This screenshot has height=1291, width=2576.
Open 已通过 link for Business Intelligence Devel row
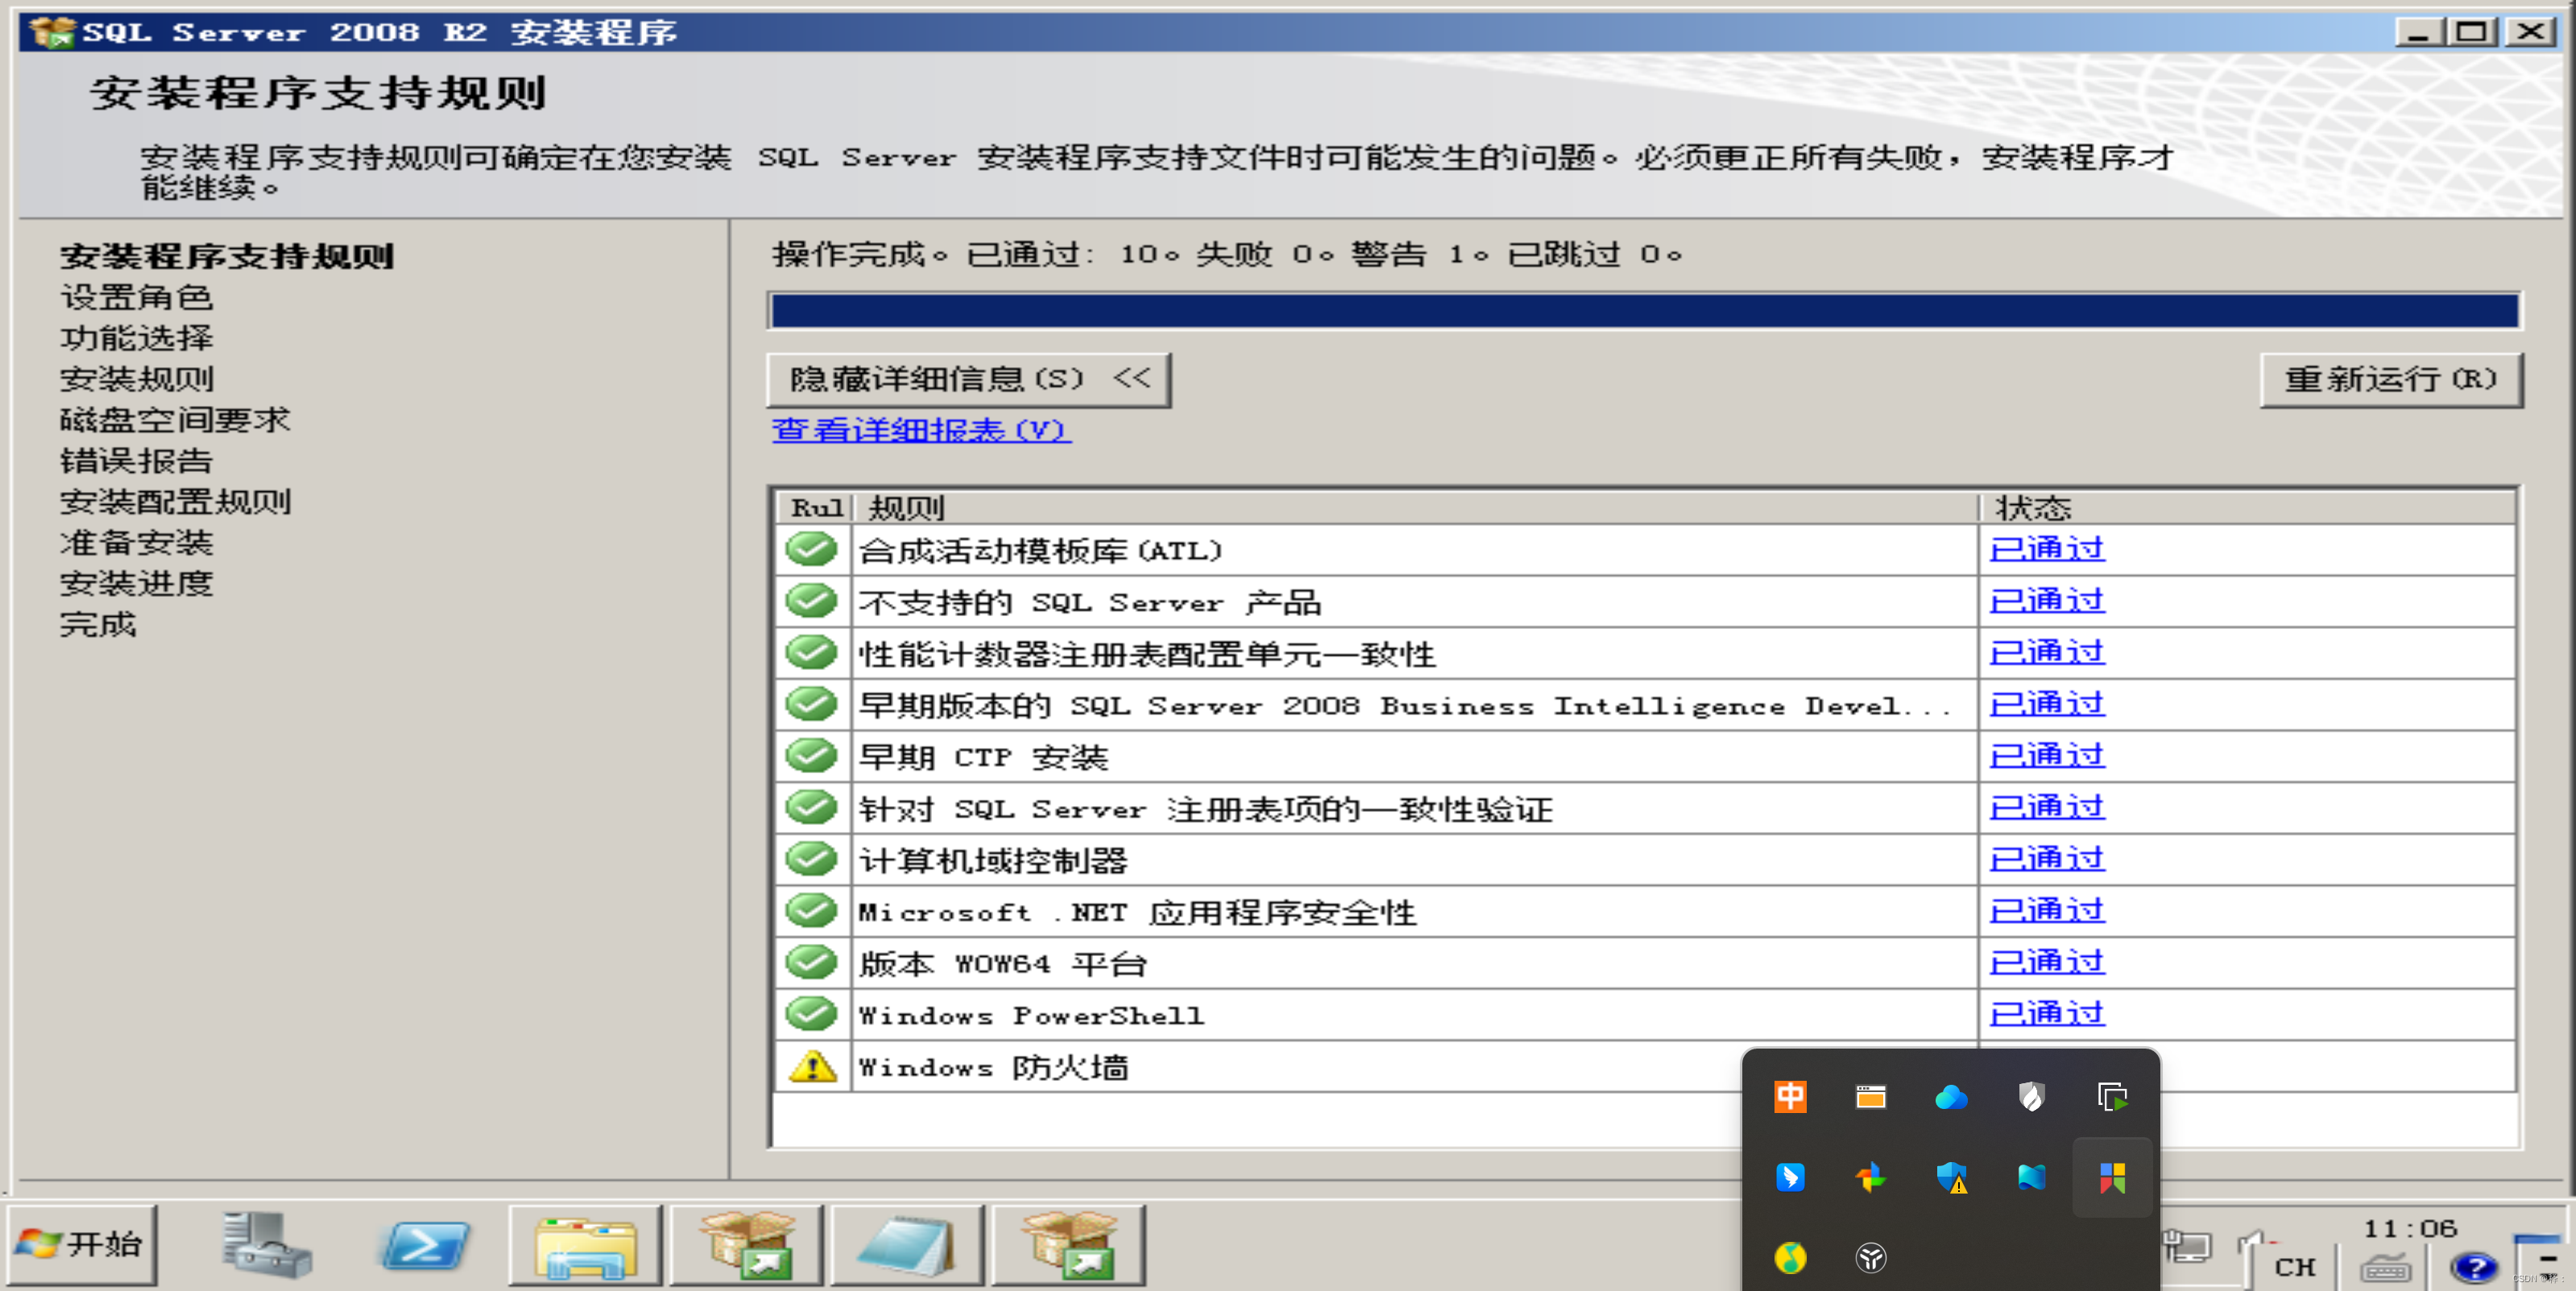coord(2047,705)
